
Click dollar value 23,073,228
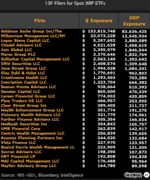(103, 36)
